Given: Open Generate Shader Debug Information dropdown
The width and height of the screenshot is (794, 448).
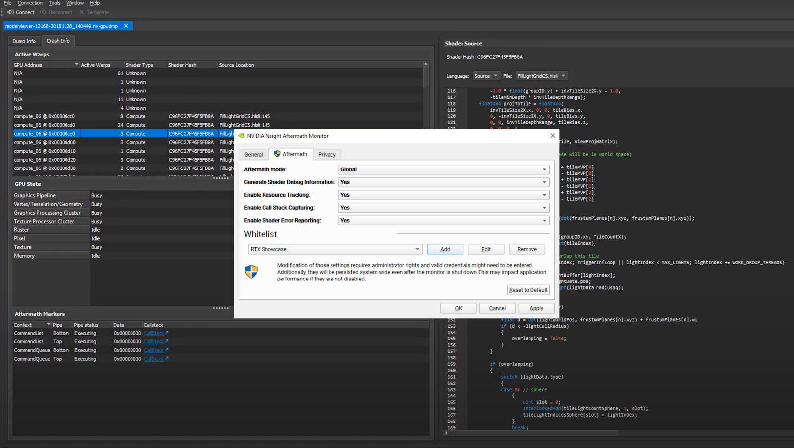Looking at the screenshot, I should coord(444,182).
